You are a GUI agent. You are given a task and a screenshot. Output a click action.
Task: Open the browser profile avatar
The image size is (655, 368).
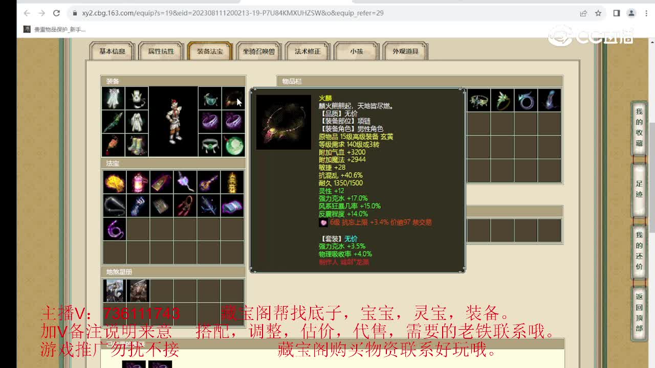[x=631, y=13]
